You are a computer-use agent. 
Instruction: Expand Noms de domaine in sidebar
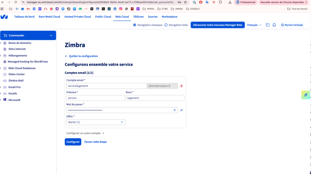tap(1, 43)
